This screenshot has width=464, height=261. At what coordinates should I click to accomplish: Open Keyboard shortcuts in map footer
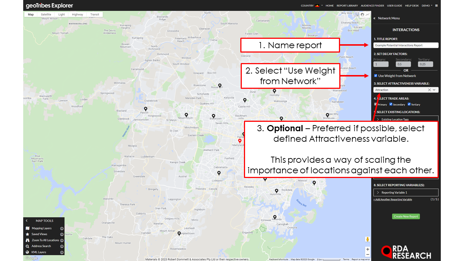[x=279, y=259]
